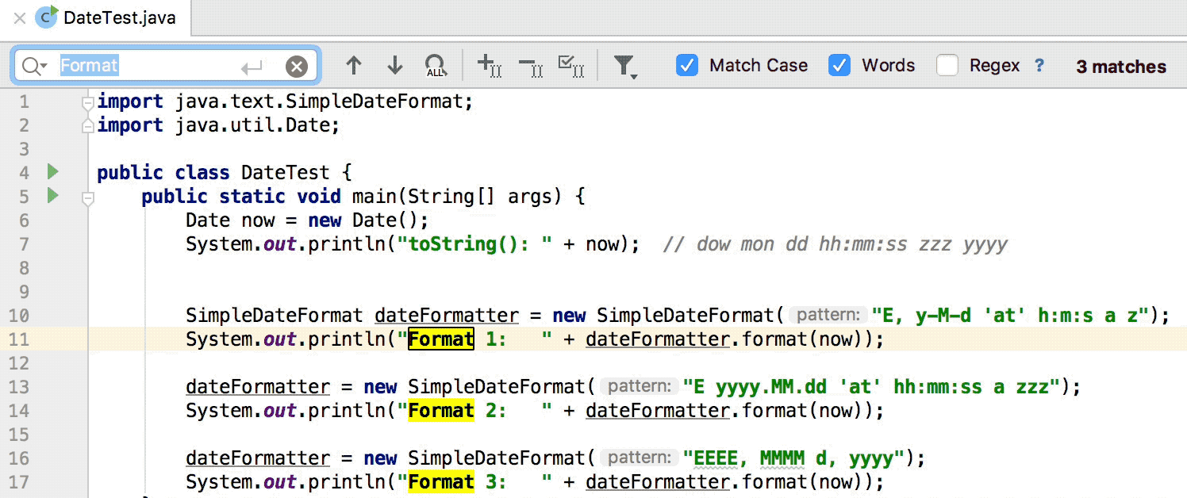Clear the search text field

tap(296, 67)
